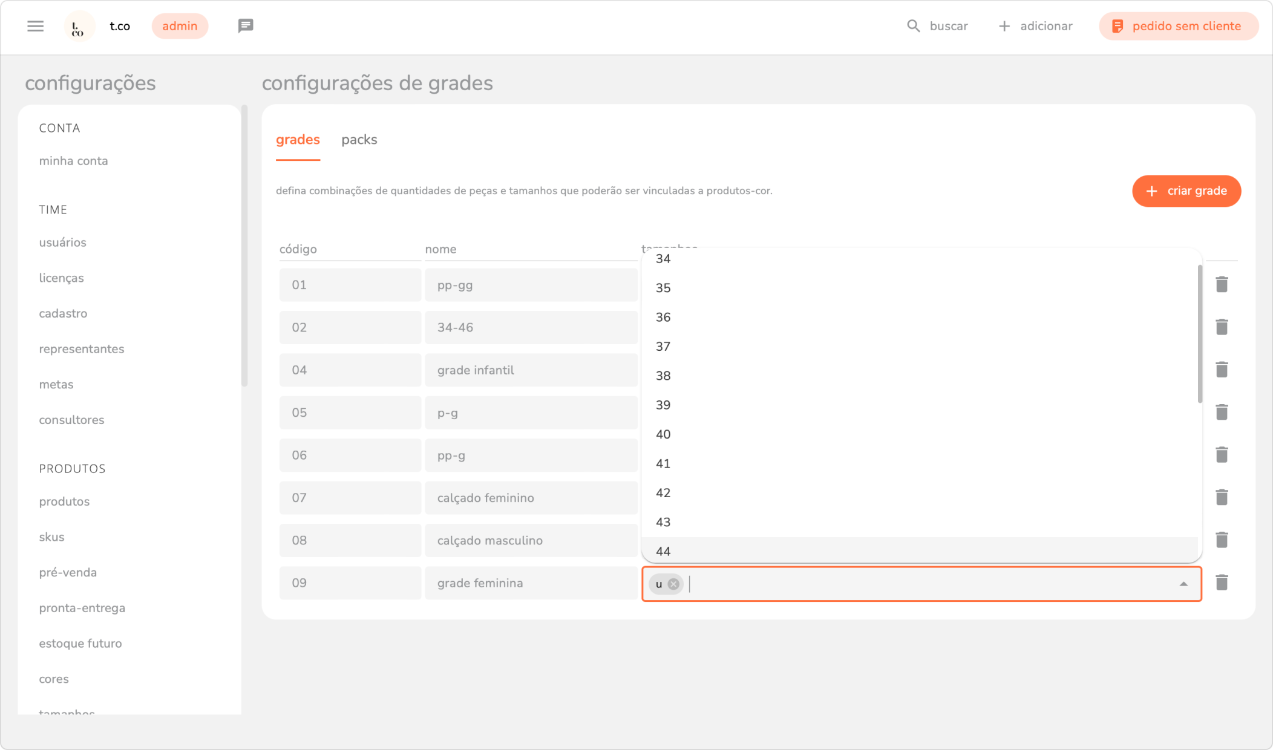
Task: Switch to the packs tab
Action: click(359, 140)
